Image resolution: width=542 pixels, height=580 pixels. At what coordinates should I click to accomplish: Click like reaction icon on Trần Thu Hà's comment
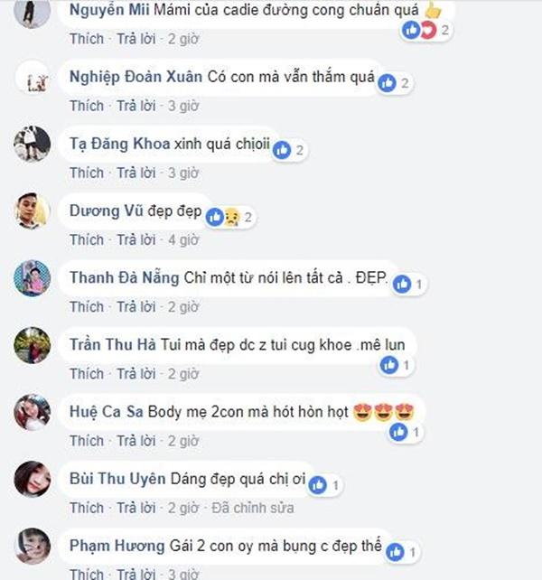point(389,365)
